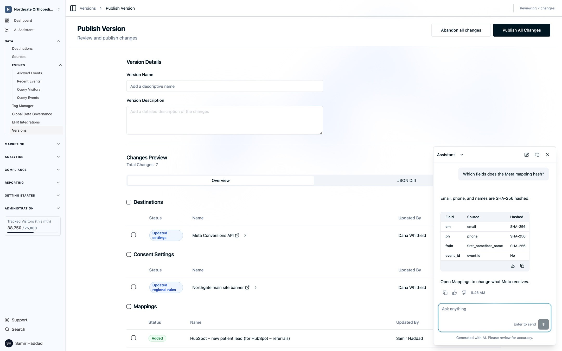Click Publish All Changes button

[x=521, y=30]
